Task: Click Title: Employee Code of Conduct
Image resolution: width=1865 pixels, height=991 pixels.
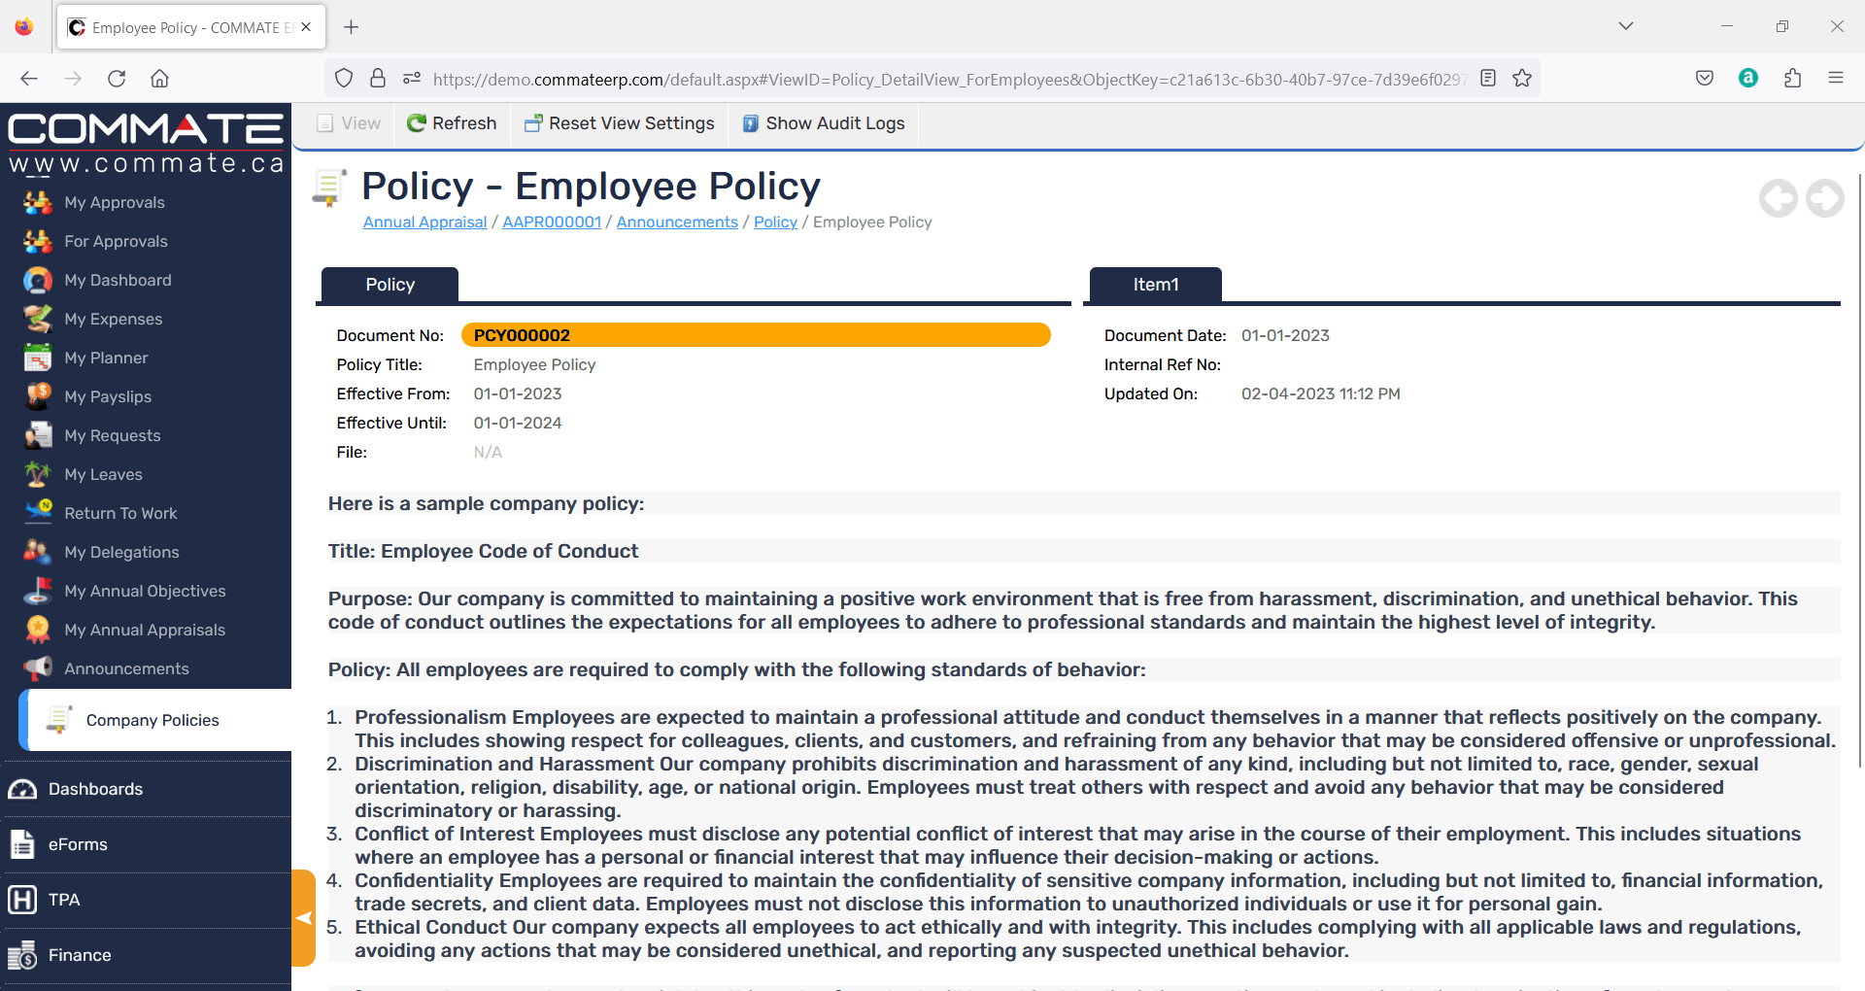Action: coord(483,551)
